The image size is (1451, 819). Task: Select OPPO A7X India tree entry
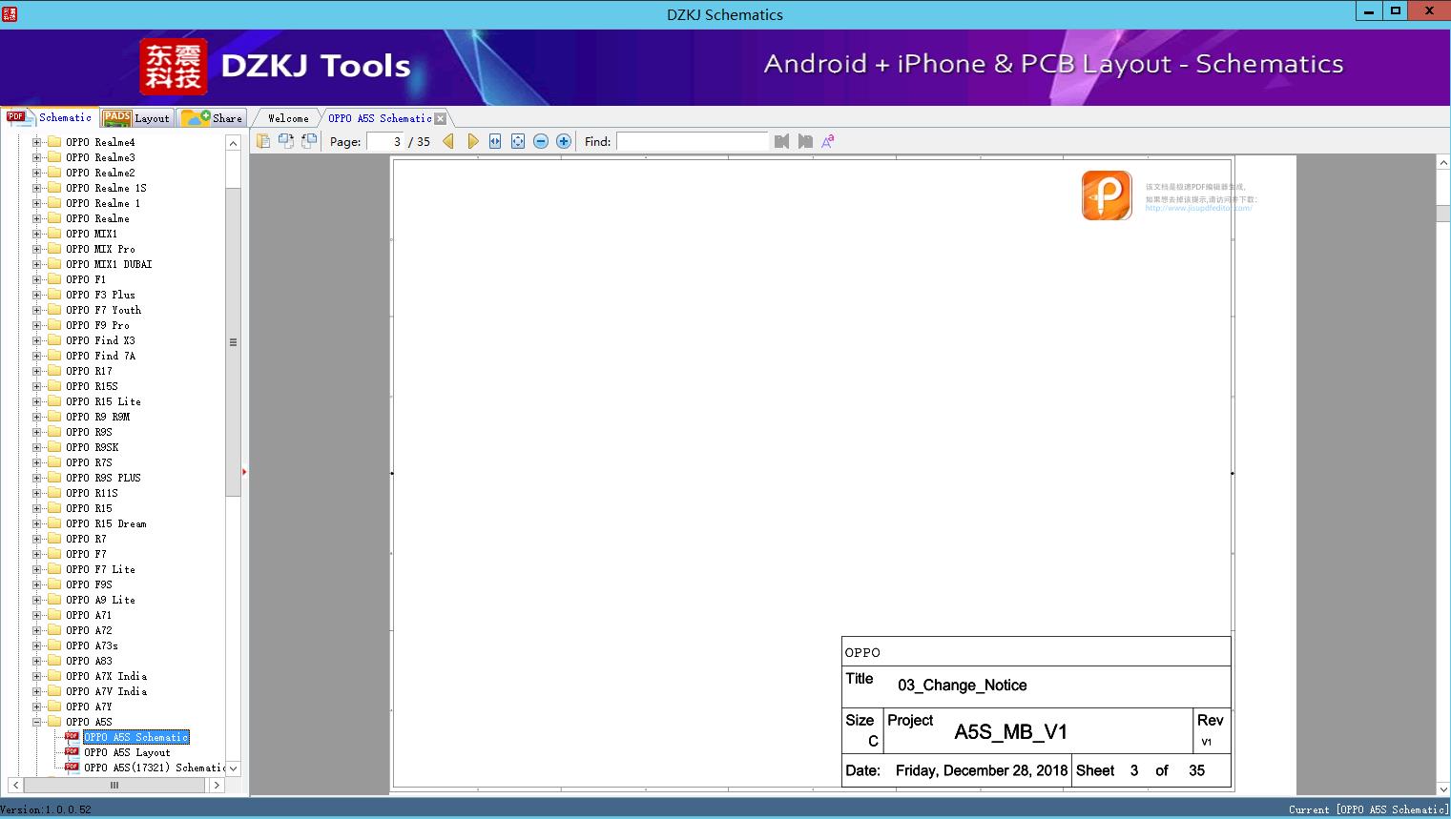(106, 676)
